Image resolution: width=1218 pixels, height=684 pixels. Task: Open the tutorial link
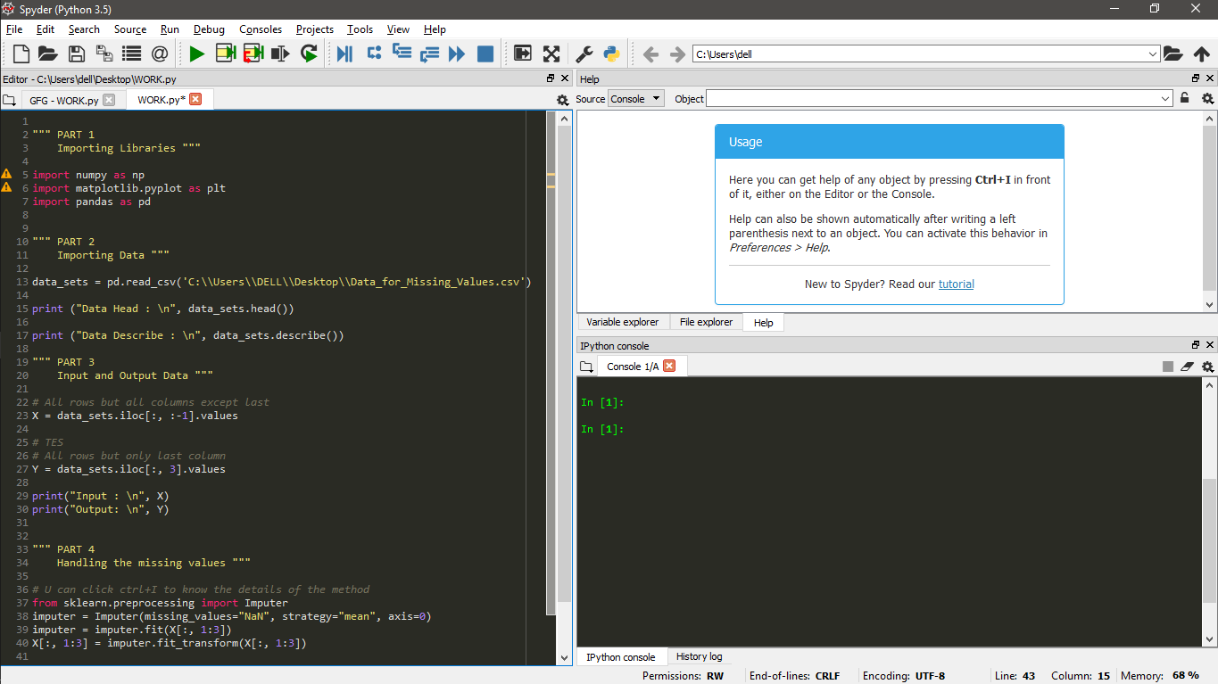[x=957, y=284]
